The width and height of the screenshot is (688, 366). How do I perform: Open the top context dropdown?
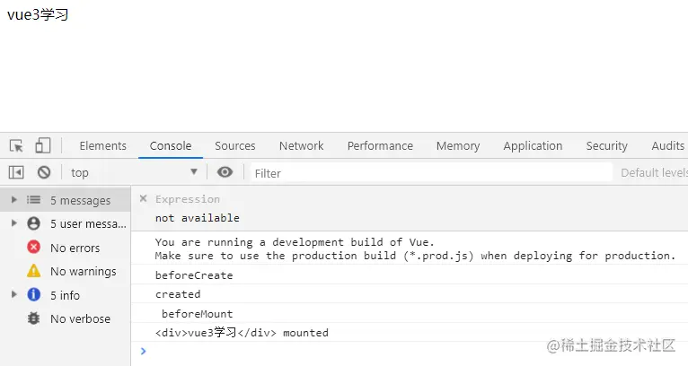coord(134,172)
